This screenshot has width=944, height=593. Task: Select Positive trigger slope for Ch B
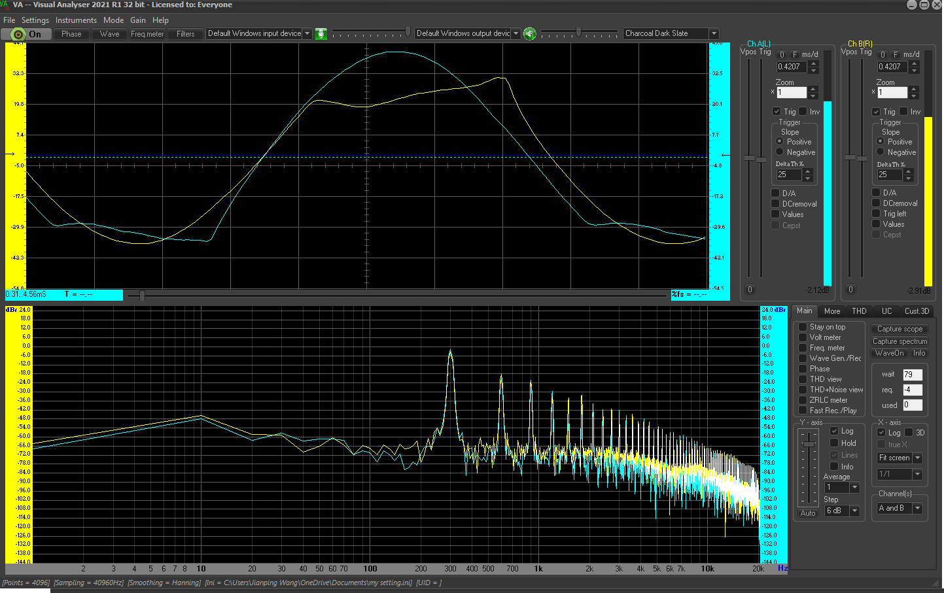pyautogui.click(x=881, y=142)
